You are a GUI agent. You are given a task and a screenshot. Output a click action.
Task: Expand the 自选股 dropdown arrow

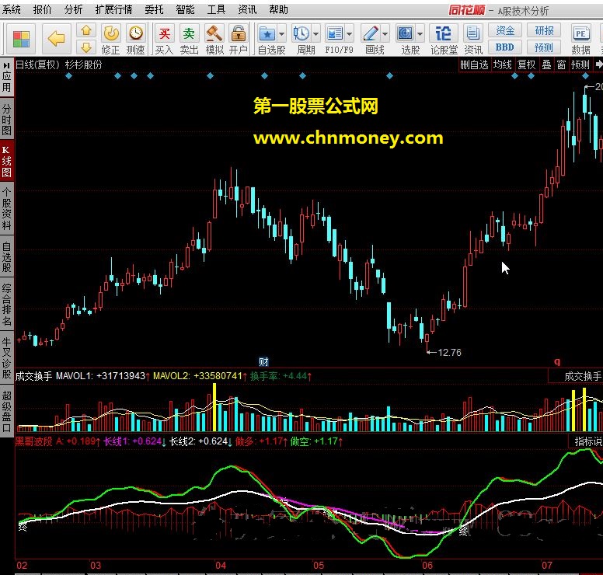(x=282, y=34)
